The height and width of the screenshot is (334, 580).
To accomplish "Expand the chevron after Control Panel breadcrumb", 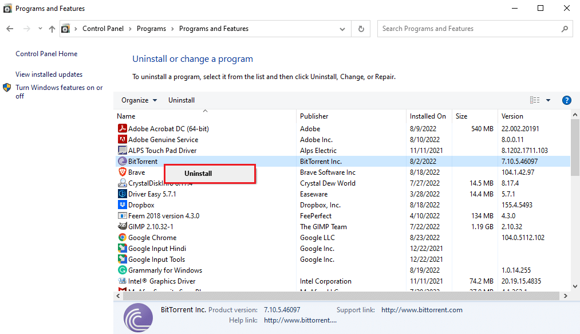I will point(130,29).
